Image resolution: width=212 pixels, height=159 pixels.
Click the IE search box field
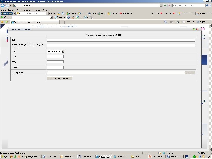(x=188, y=6)
